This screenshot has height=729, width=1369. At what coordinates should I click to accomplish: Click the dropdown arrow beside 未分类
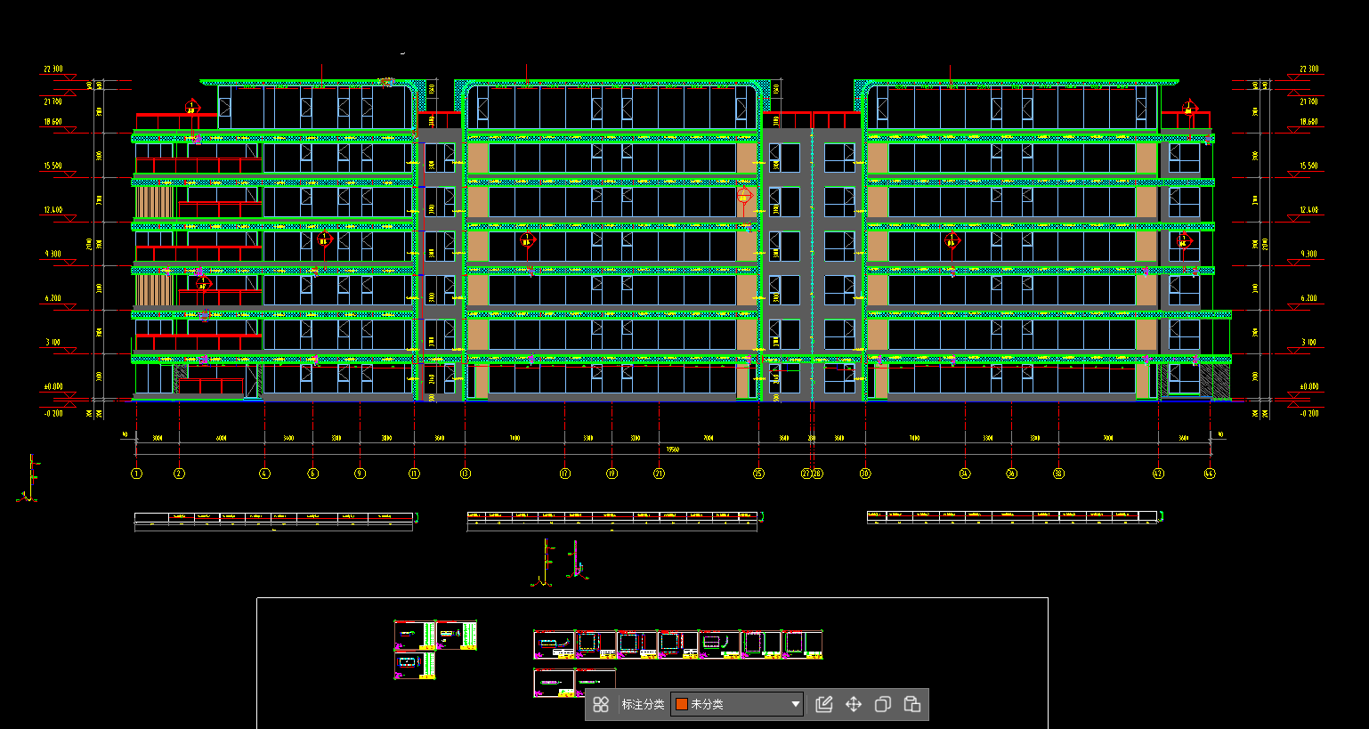click(795, 704)
